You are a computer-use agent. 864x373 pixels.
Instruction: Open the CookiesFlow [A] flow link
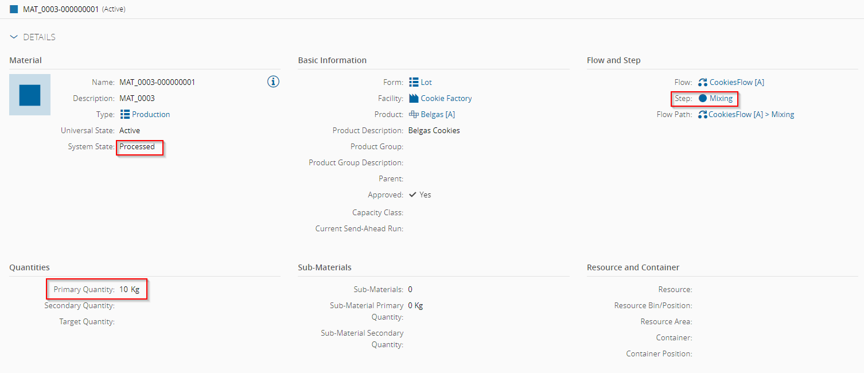point(737,82)
